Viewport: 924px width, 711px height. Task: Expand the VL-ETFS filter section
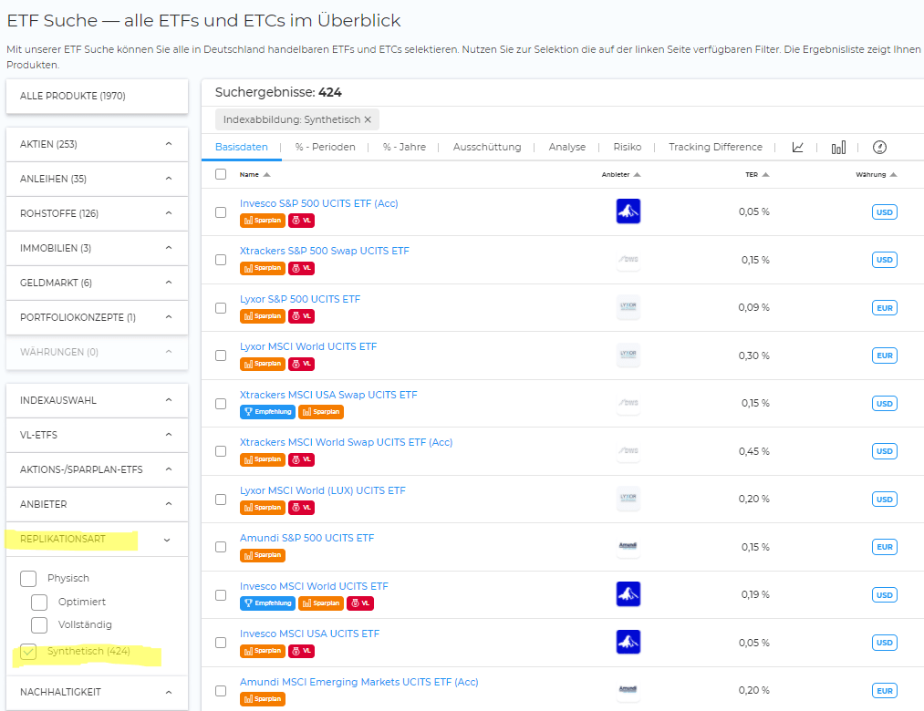tap(98, 436)
